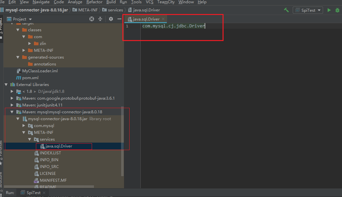
Task: Open the Build menu
Action: (111, 2)
